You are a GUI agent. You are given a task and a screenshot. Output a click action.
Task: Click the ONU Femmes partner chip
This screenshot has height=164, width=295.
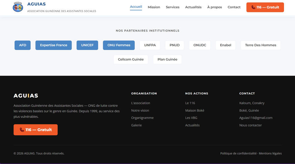tap(119, 45)
